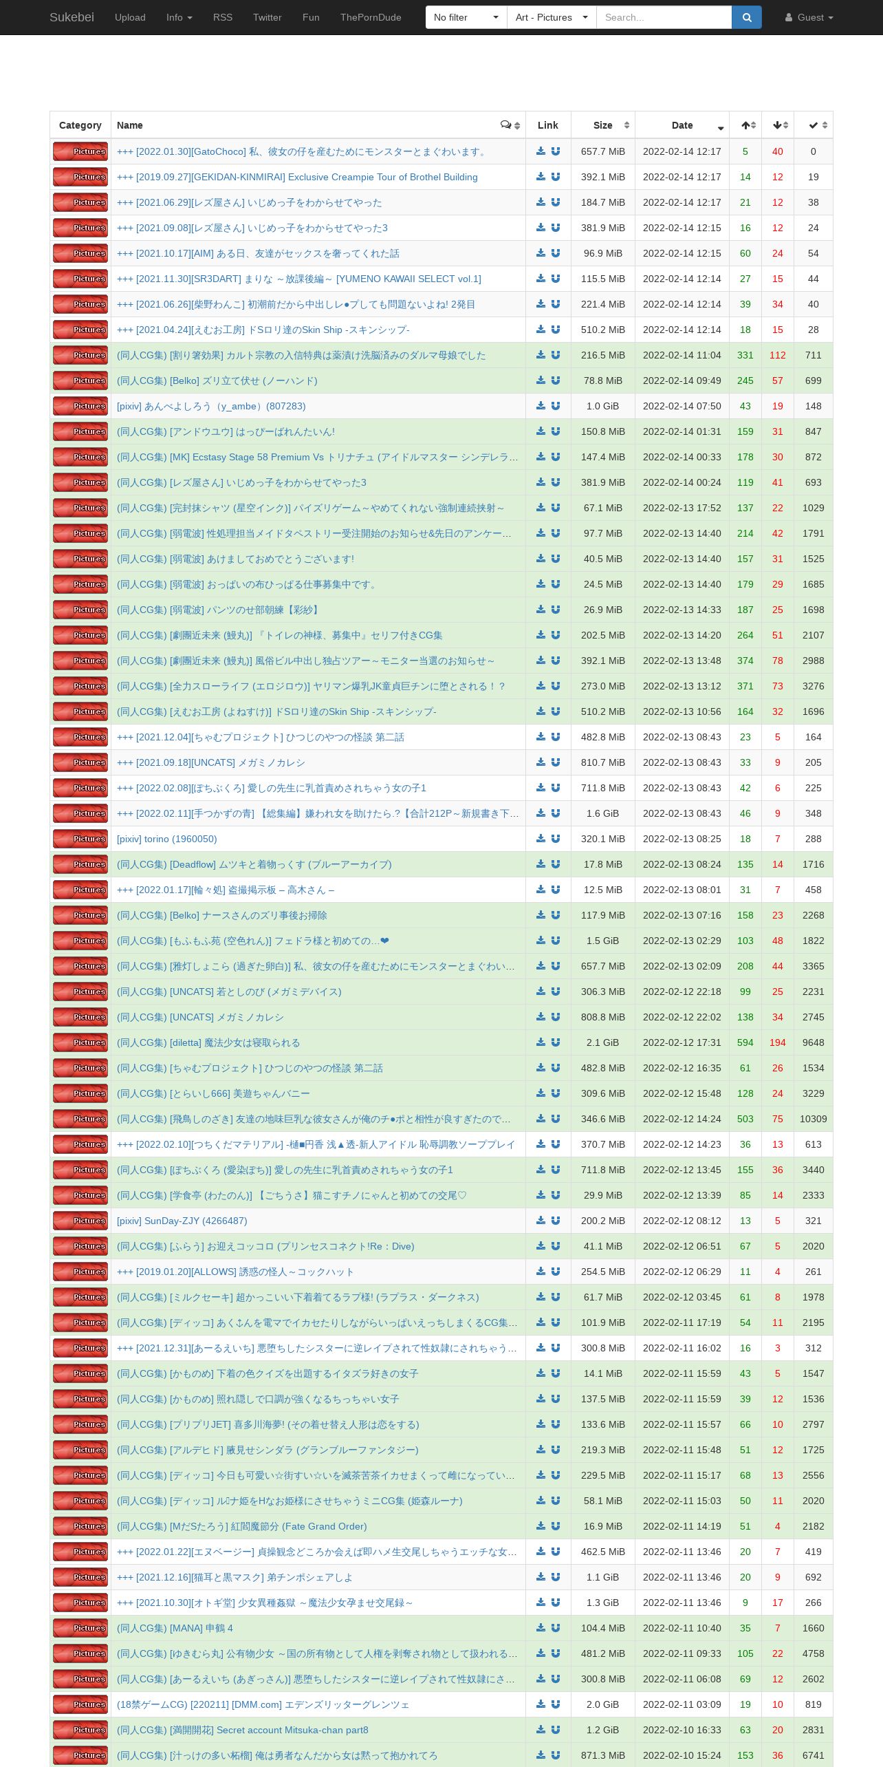883x1767 pixels.
Task: Open magnet link for pixiv torino row
Action: [556, 839]
